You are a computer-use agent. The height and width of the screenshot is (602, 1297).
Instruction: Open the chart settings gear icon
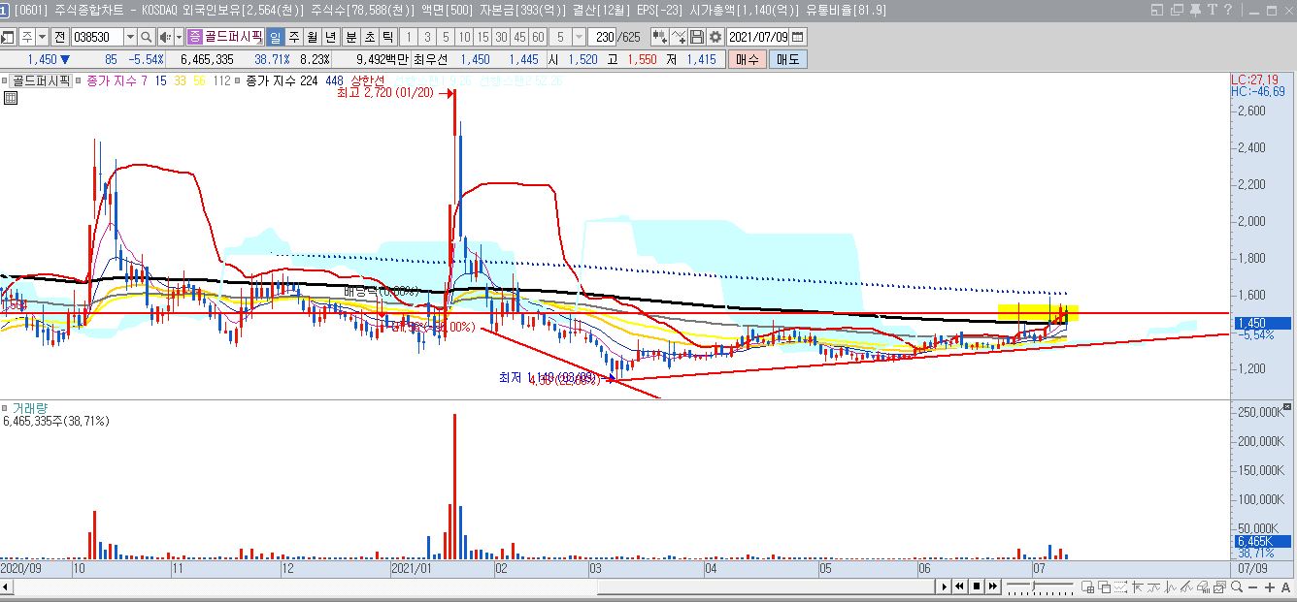coord(715,37)
